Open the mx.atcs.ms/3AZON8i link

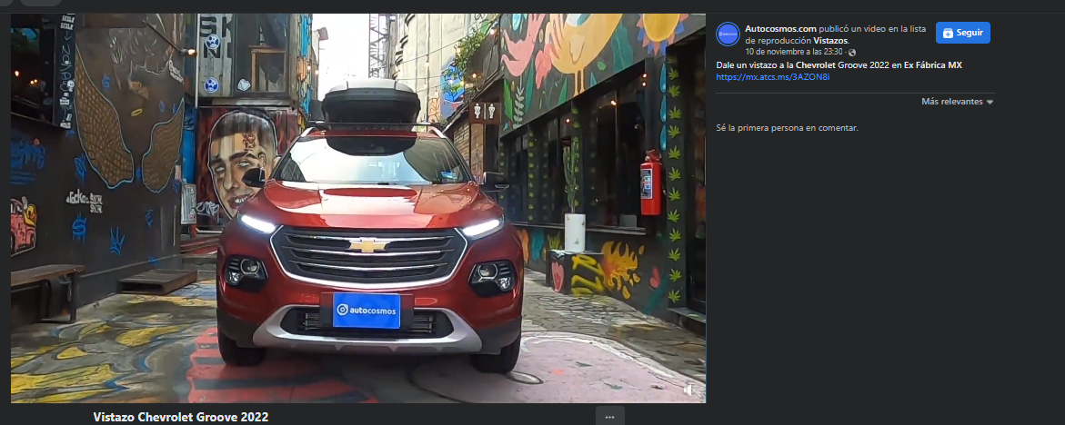(x=773, y=76)
